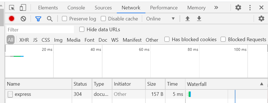Enable the Preserve log checkbox
268x103 pixels.
click(x=64, y=19)
